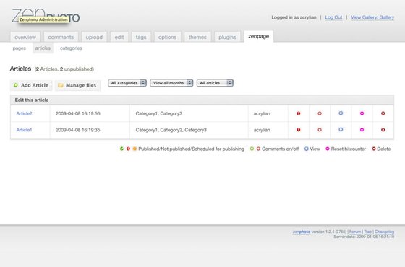Screen dimensions: 405x267
Task: Click the orange Scheduled legend icon
Action: (x=135, y=149)
